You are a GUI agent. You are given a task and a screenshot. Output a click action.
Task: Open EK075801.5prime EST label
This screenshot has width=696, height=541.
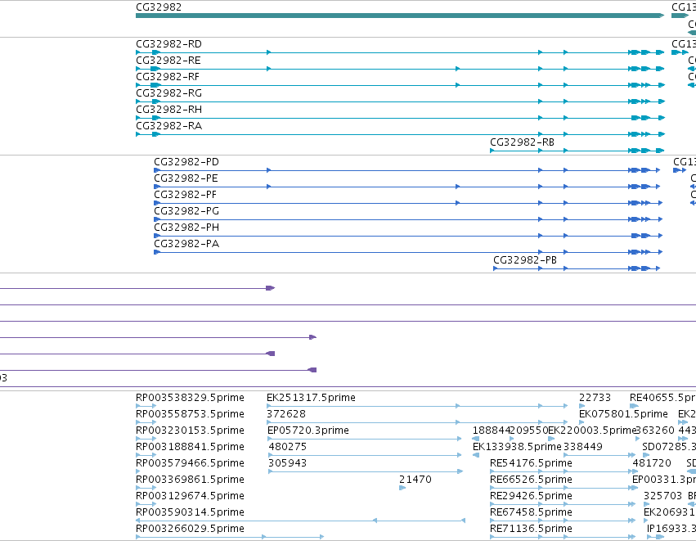click(x=624, y=414)
